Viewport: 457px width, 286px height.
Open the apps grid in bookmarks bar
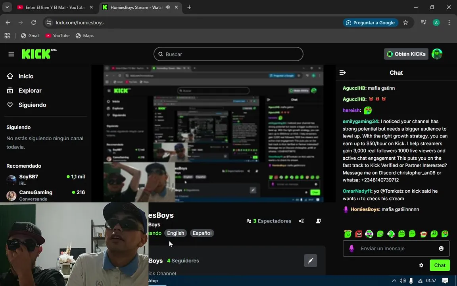click(7, 36)
